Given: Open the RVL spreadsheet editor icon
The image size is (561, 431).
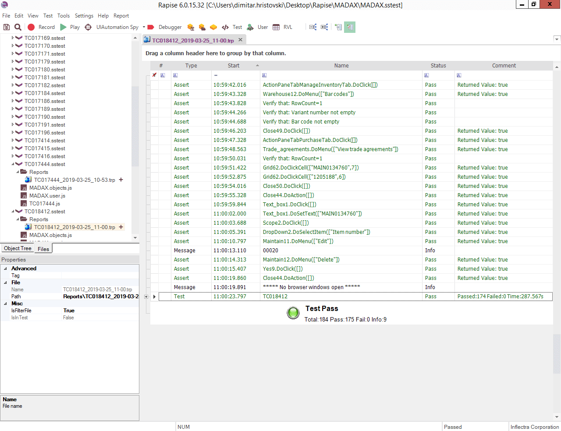Looking at the screenshot, I should (x=276, y=27).
